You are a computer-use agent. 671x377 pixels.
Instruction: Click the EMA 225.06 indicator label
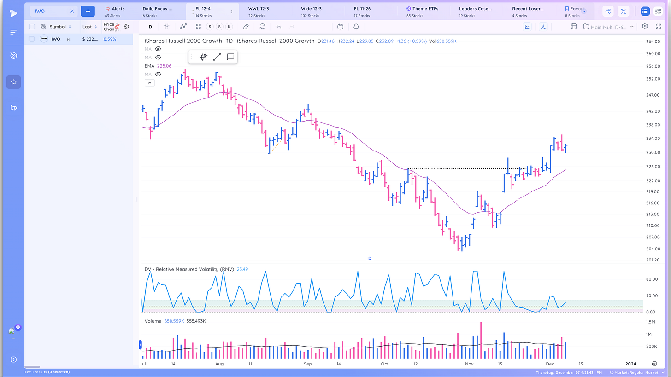click(158, 66)
